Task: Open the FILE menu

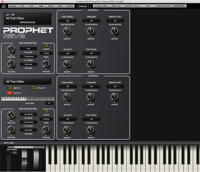Action: click(x=22, y=6)
